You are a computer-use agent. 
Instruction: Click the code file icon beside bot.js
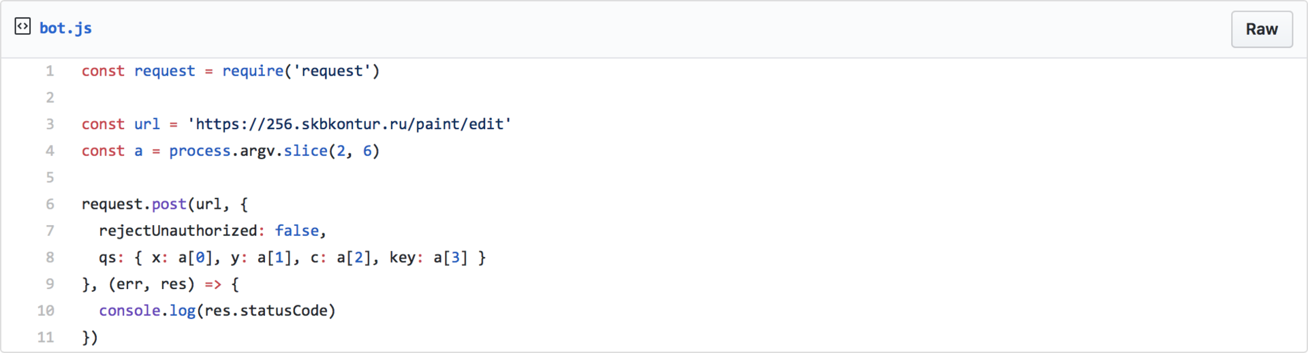[22, 27]
